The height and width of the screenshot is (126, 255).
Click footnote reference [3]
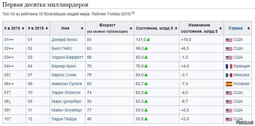click(133, 13)
